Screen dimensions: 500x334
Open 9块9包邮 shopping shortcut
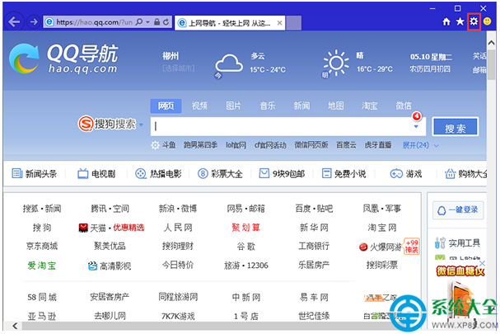tap(282, 174)
